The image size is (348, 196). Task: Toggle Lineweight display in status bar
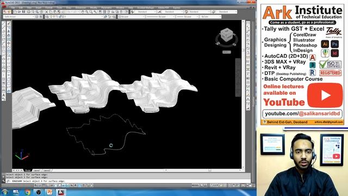coord(76,185)
